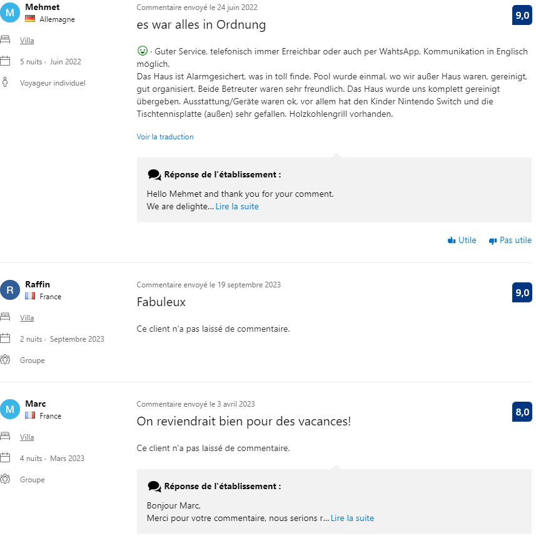Screen dimensions: 536x536
Task: Click the speech bubble icon in Mehmet's reply
Action: 154,175
